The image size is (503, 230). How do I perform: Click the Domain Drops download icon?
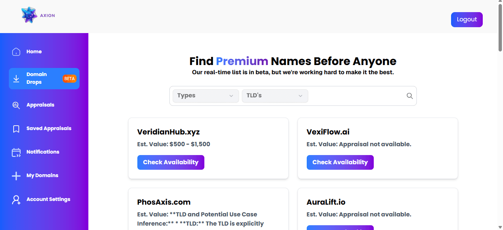pyautogui.click(x=16, y=79)
